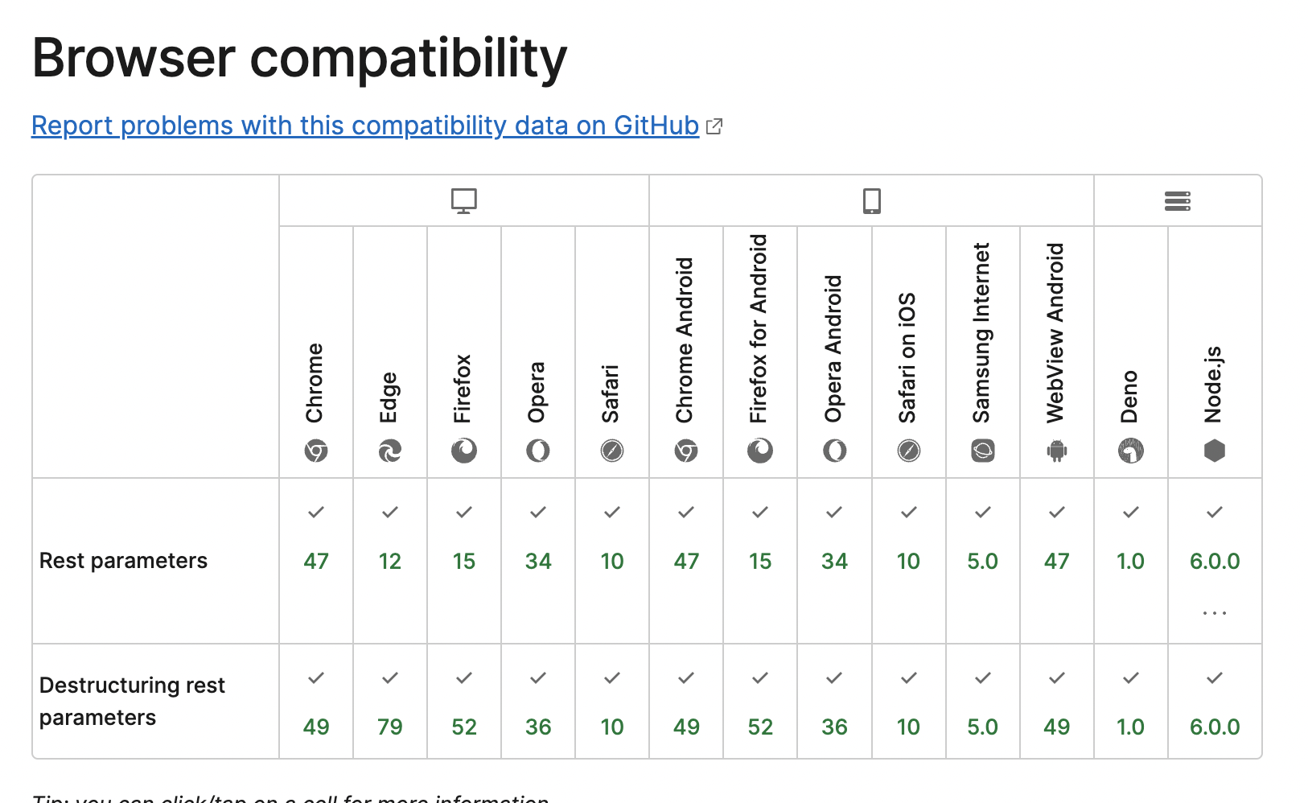The width and height of the screenshot is (1308, 803).
Task: Click the mobile category phone icon
Action: coord(870,200)
